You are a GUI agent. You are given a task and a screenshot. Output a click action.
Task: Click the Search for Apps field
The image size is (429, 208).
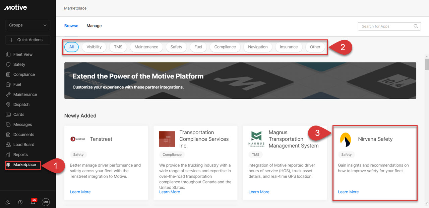[389, 26]
